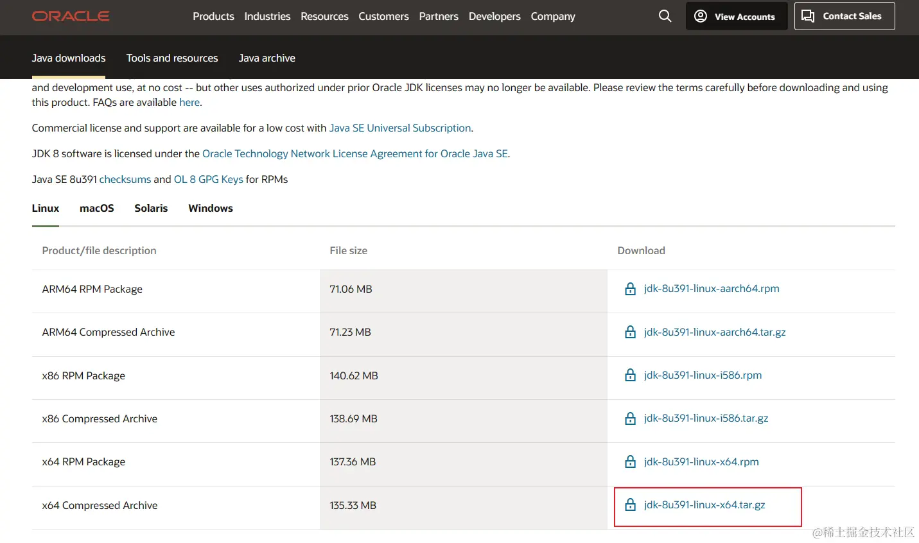Open the Resources menu
This screenshot has height=543, width=919.
click(324, 16)
